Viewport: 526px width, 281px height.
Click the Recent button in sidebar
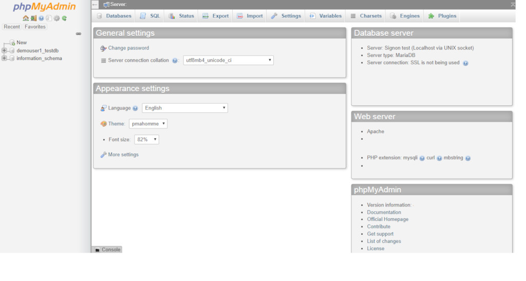click(12, 27)
